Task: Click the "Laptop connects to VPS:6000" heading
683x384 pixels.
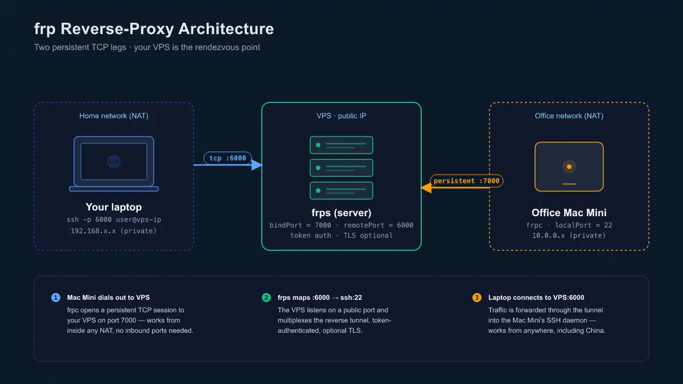Action: pos(536,298)
